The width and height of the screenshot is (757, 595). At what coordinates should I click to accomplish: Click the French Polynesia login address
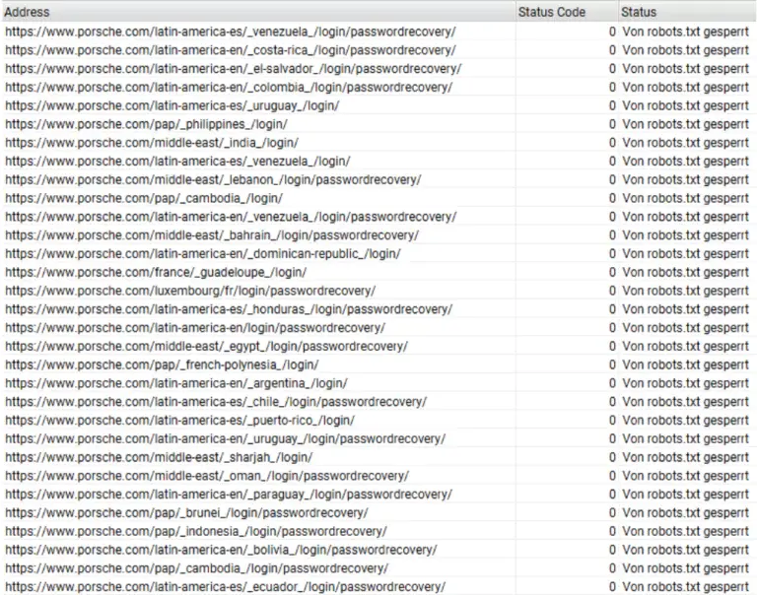(162, 364)
